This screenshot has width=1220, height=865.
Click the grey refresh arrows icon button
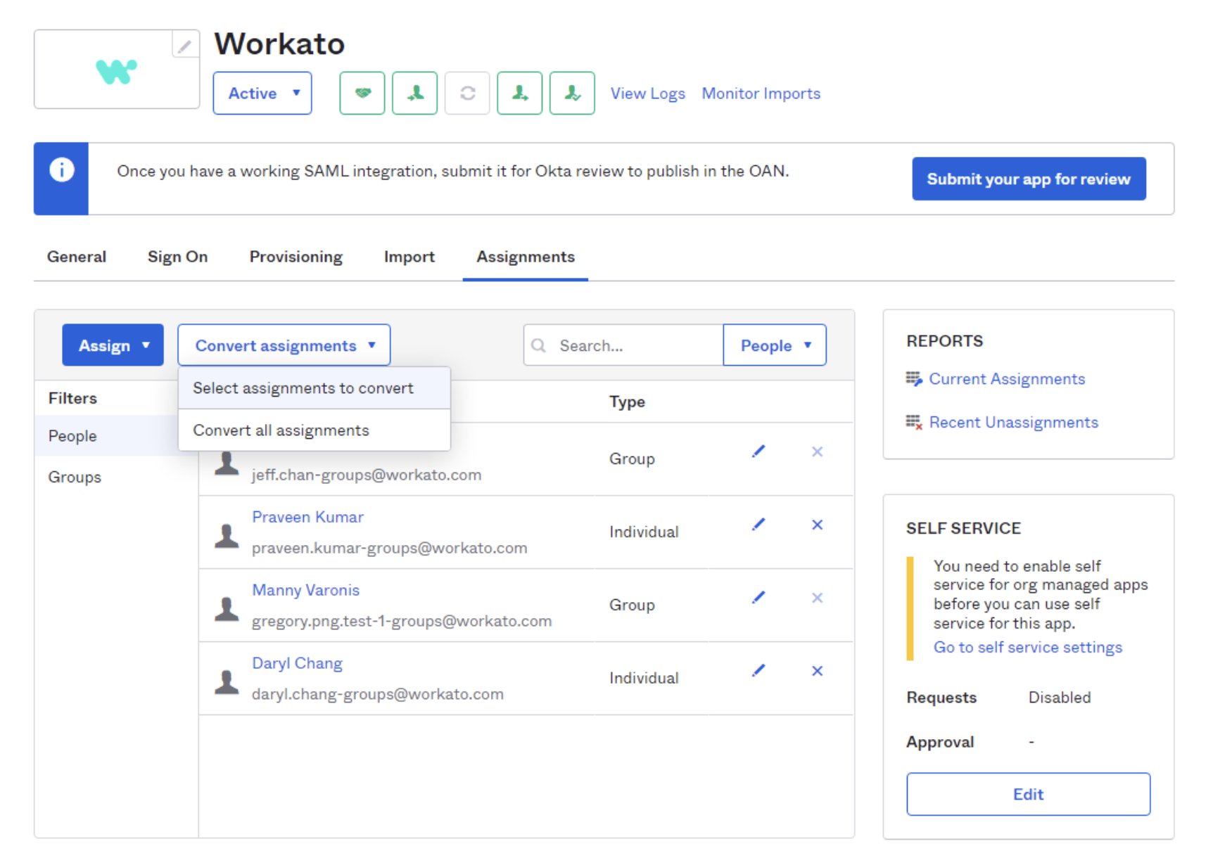point(467,93)
